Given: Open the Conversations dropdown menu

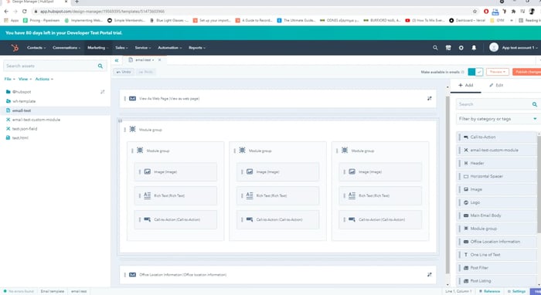Looking at the screenshot, I should [66, 48].
